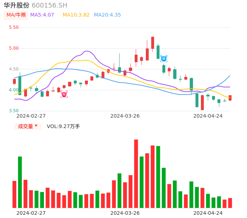Select the 成交量 indicator label
The width and height of the screenshot is (247, 218).
tap(25, 126)
